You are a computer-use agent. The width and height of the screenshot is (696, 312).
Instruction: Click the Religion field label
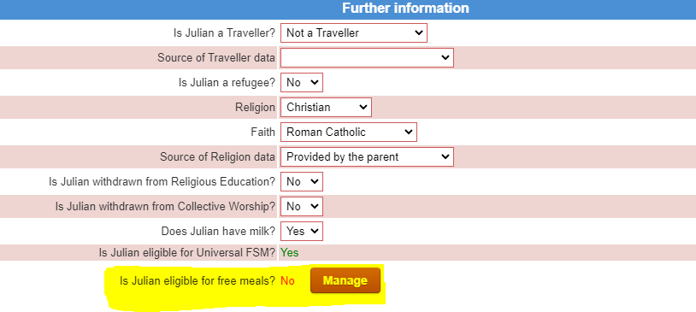click(256, 108)
